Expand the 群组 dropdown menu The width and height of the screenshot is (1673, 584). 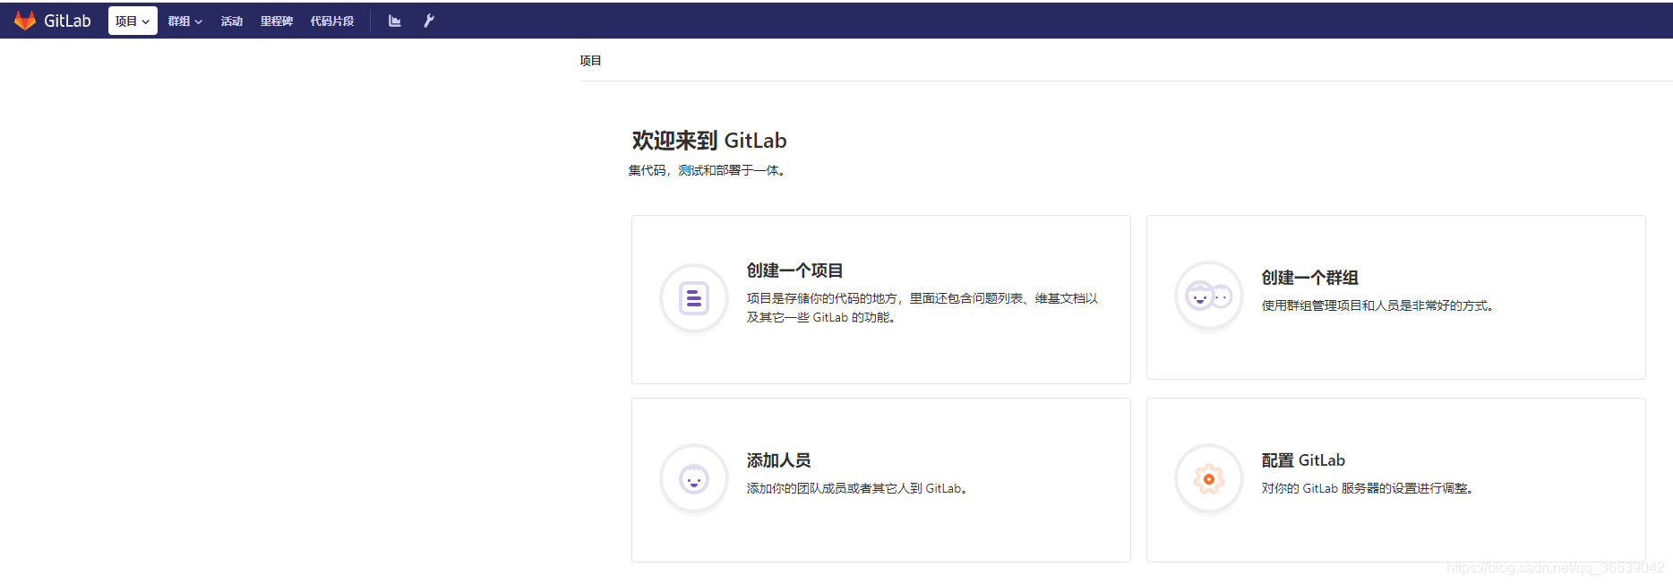[x=185, y=21]
